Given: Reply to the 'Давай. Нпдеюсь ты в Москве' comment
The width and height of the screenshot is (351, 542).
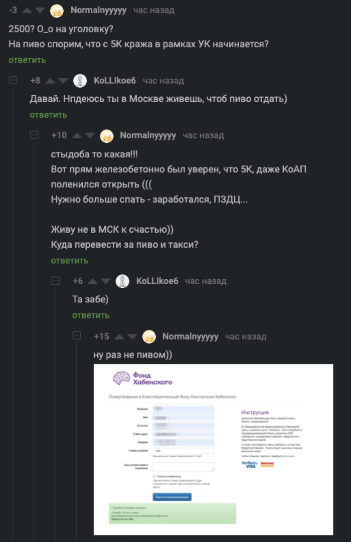Looking at the screenshot, I should pyautogui.click(x=48, y=115).
